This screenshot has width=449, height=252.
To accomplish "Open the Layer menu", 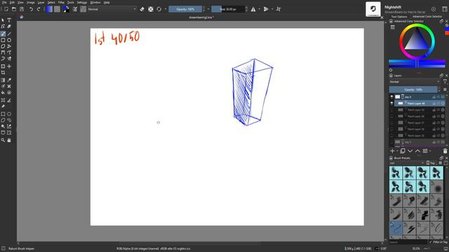I will (41, 2).
